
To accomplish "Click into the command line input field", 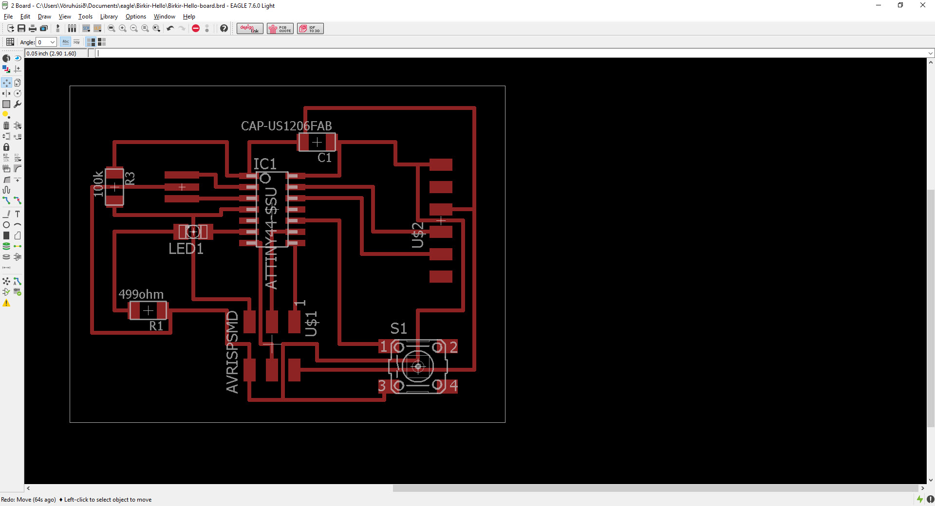I will tap(511, 53).
